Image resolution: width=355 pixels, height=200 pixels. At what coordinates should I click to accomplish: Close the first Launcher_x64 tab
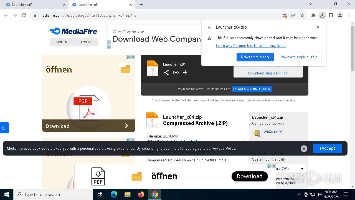[x=64, y=5]
